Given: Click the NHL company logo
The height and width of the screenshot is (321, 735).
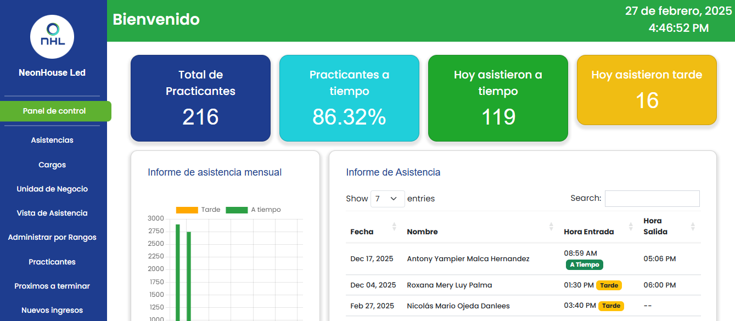Looking at the screenshot, I should coord(52,36).
